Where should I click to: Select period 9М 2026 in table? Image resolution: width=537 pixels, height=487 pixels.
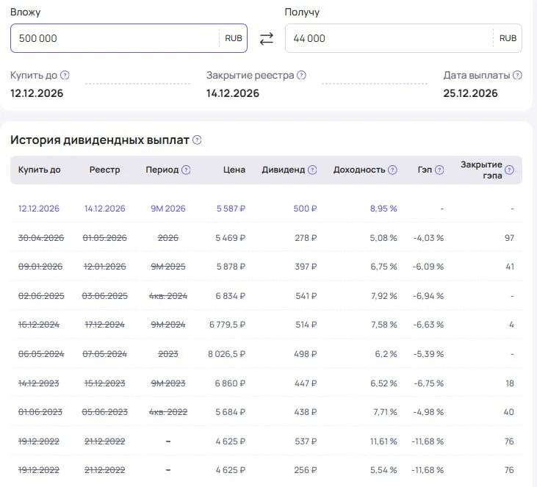click(168, 209)
